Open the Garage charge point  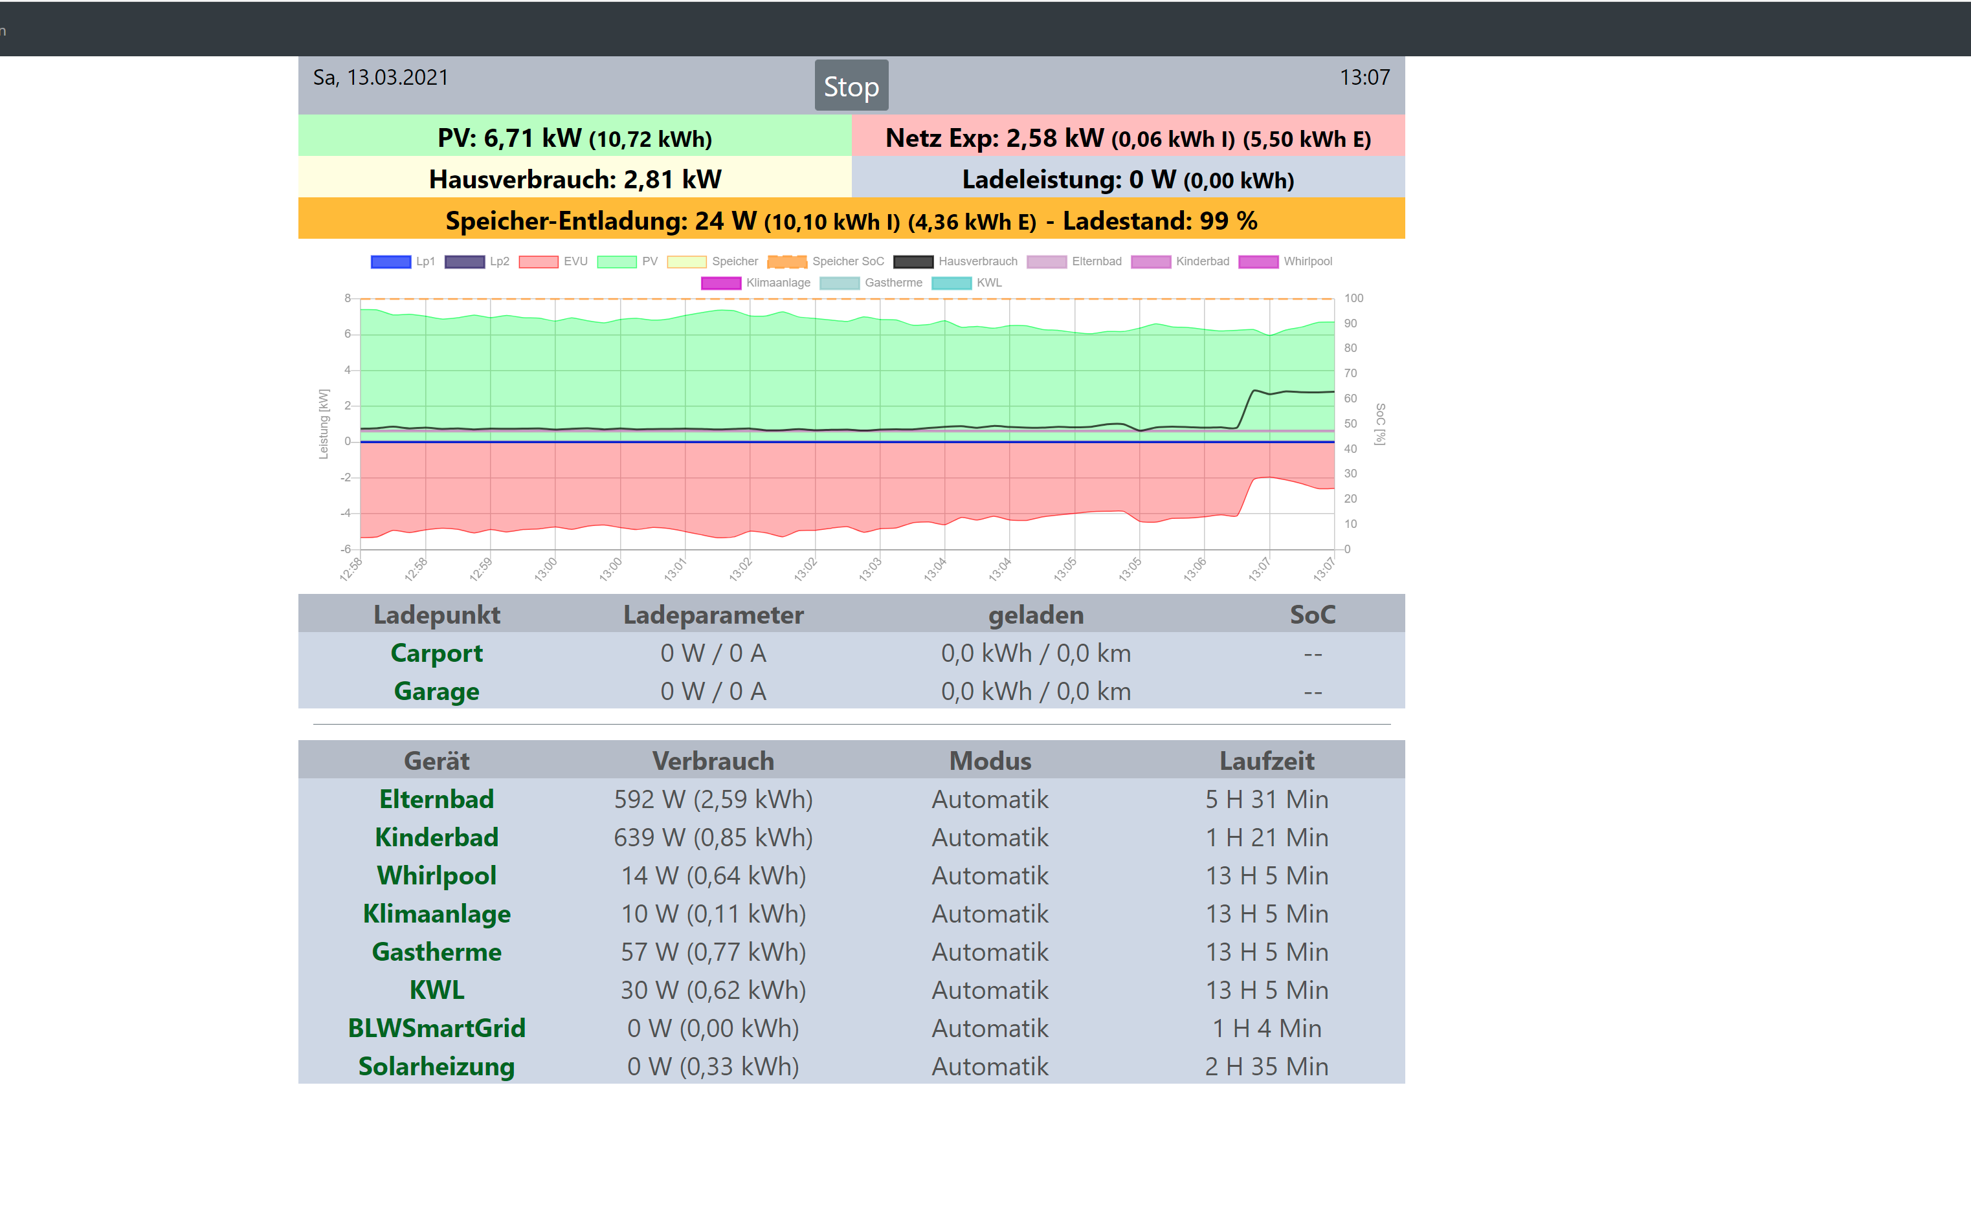(436, 691)
